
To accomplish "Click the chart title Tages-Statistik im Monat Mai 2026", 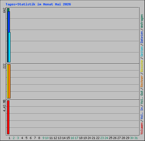I will 38,4.
